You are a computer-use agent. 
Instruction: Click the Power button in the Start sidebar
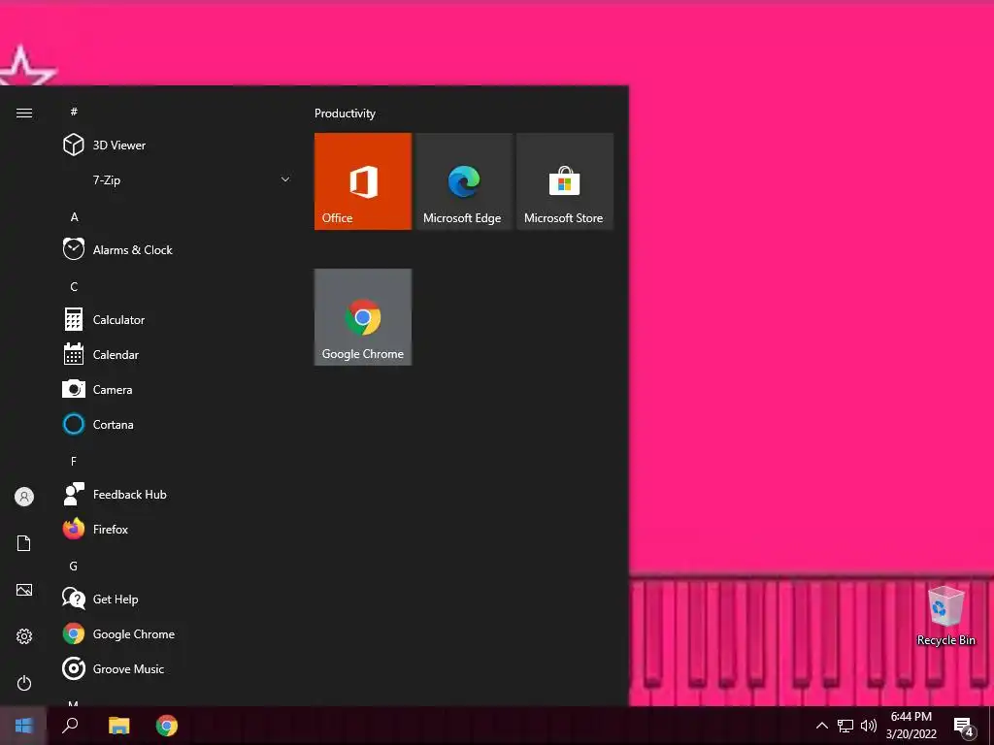pyautogui.click(x=24, y=683)
